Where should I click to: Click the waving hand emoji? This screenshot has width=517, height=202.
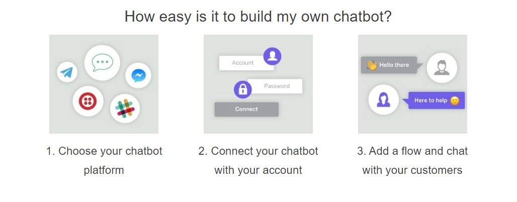pos(372,65)
